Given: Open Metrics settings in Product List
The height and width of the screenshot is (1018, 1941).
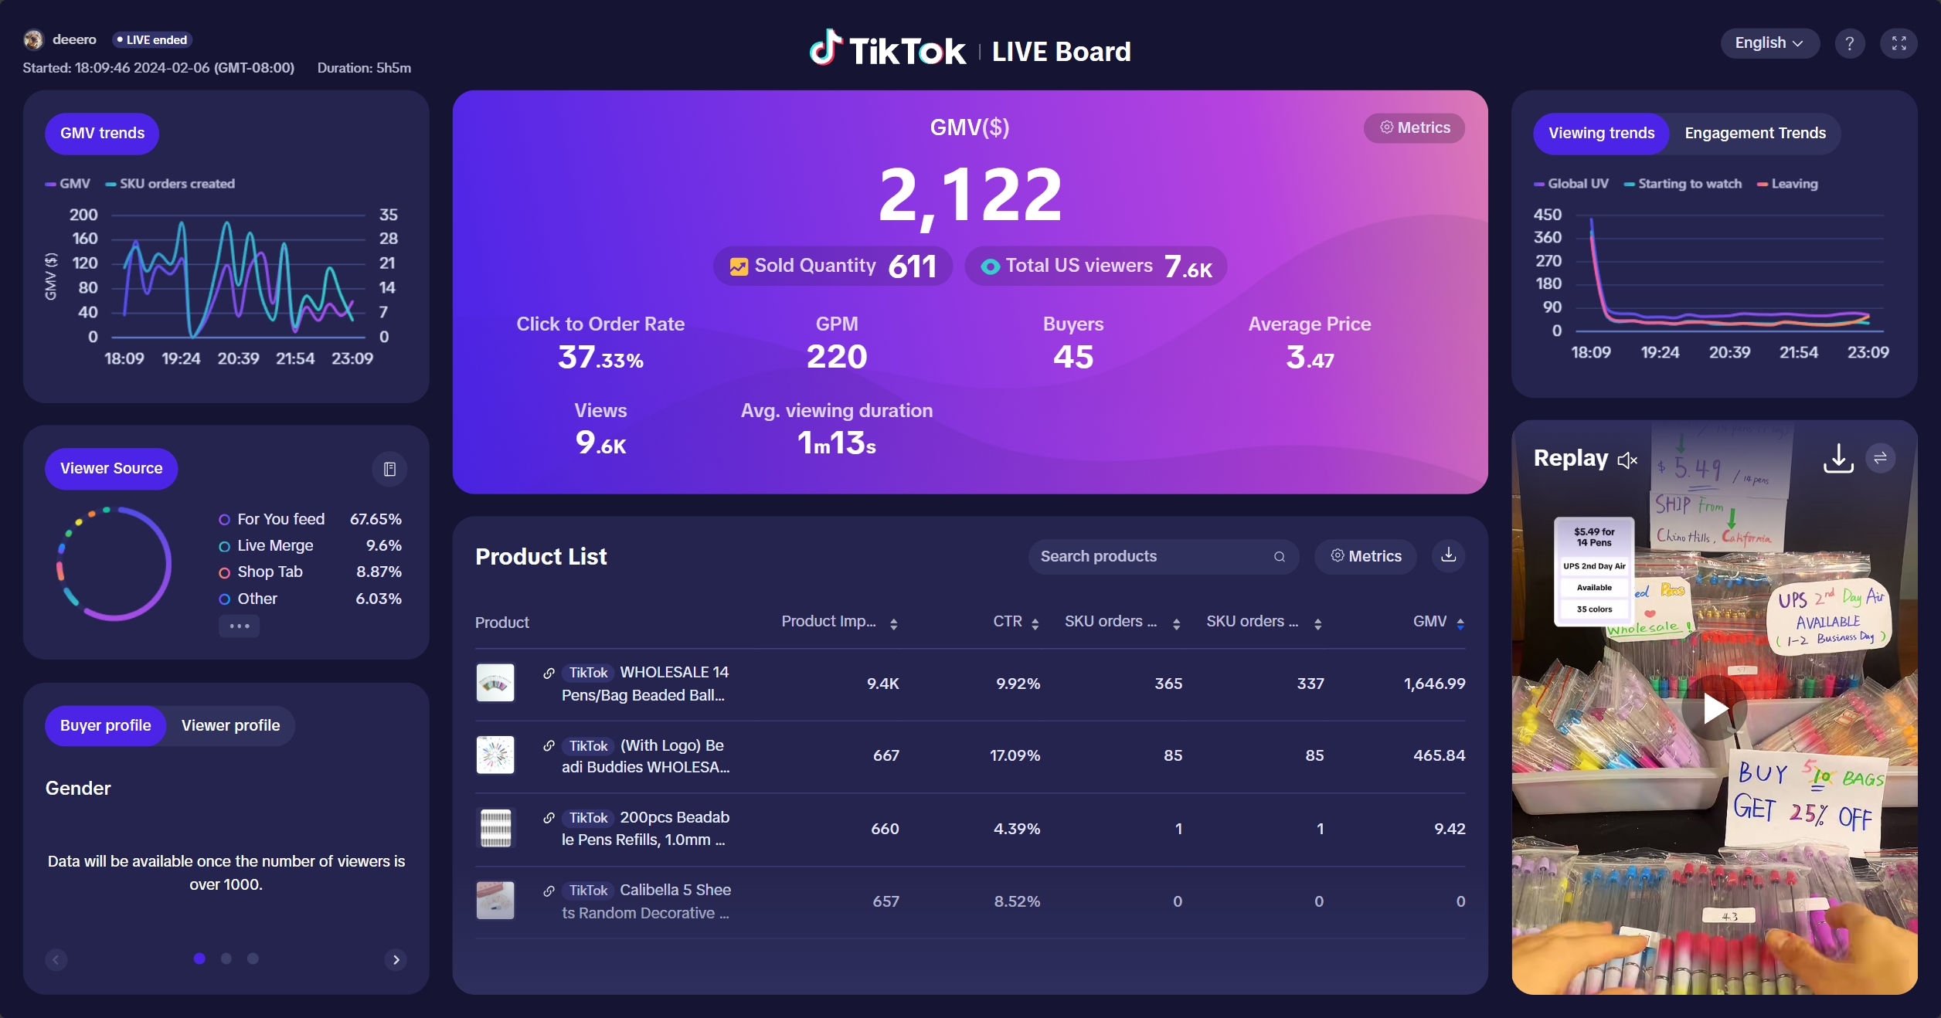Looking at the screenshot, I should click(x=1365, y=556).
